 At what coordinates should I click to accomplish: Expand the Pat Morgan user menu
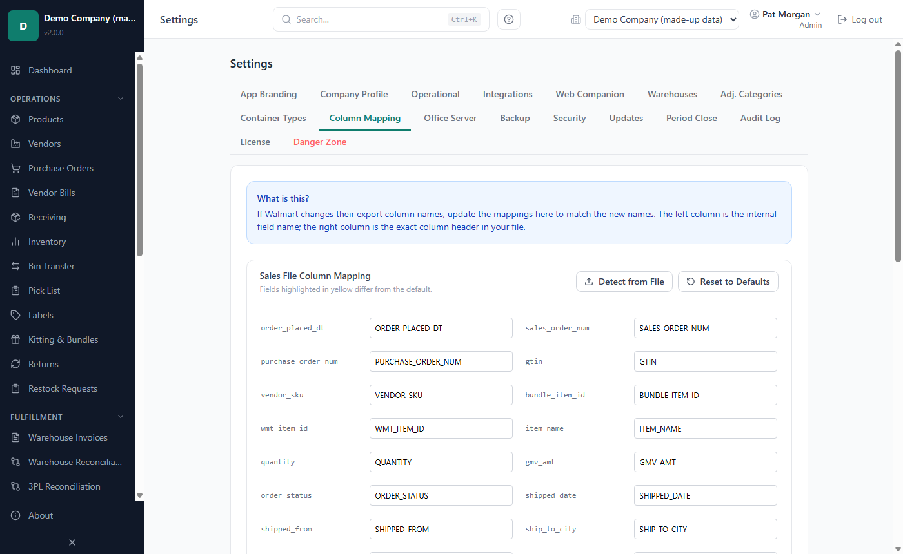pos(786,14)
